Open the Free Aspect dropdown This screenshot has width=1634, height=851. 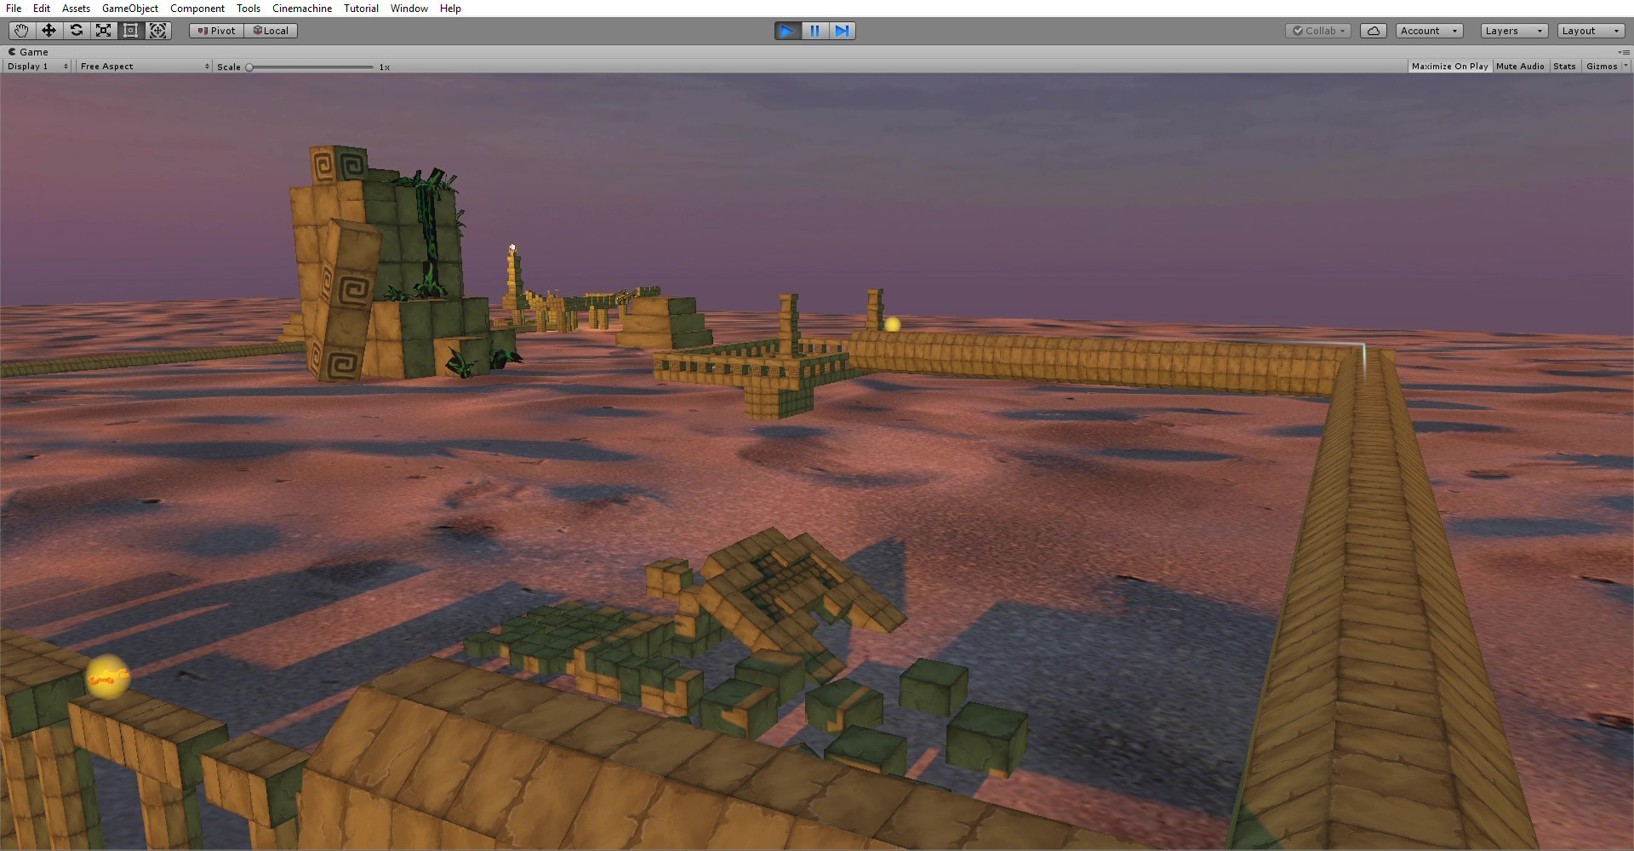[144, 66]
